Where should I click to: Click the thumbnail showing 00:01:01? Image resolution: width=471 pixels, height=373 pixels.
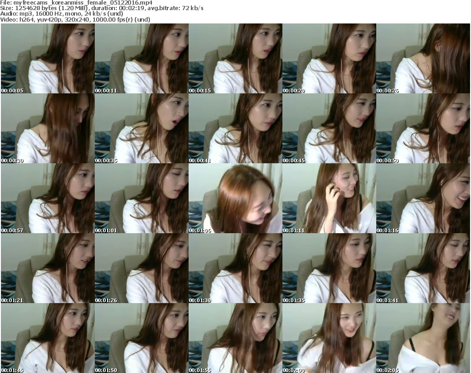coord(142,199)
